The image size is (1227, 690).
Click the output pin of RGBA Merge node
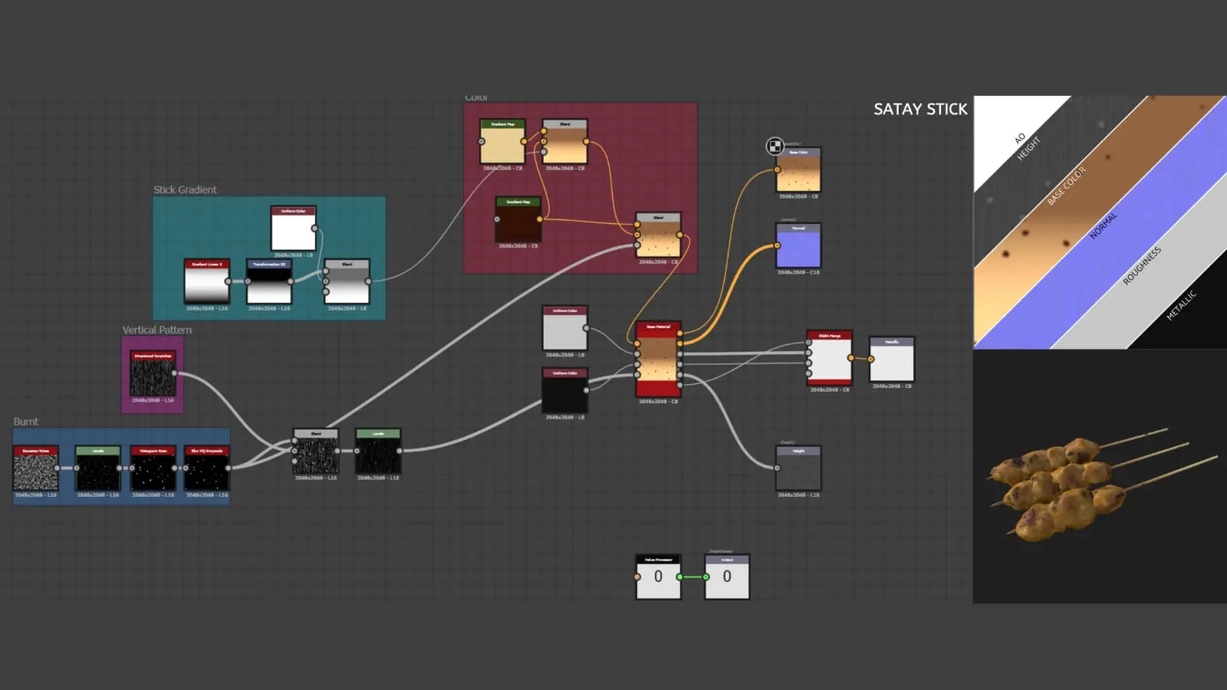(x=850, y=358)
